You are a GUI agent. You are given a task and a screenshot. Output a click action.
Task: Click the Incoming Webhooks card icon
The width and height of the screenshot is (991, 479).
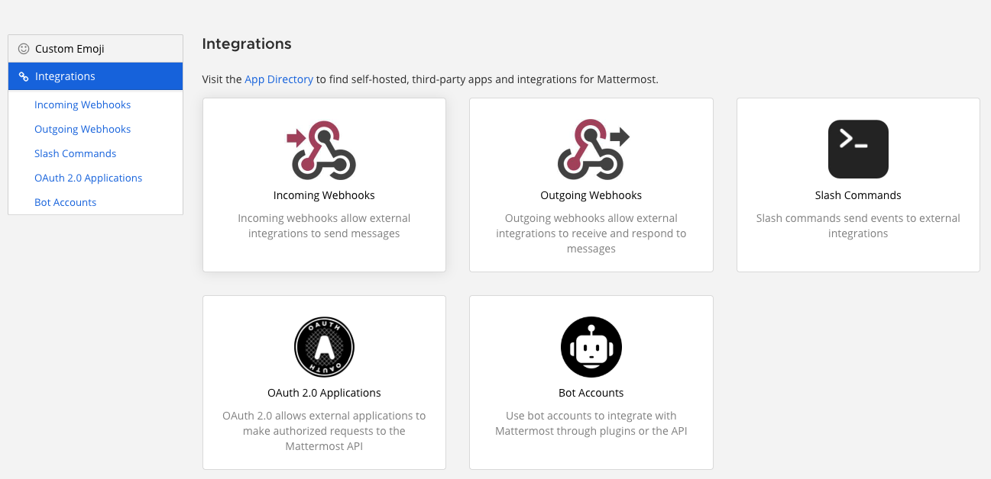[x=324, y=149]
